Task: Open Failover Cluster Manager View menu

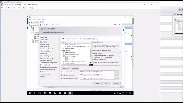Action: point(39,20)
